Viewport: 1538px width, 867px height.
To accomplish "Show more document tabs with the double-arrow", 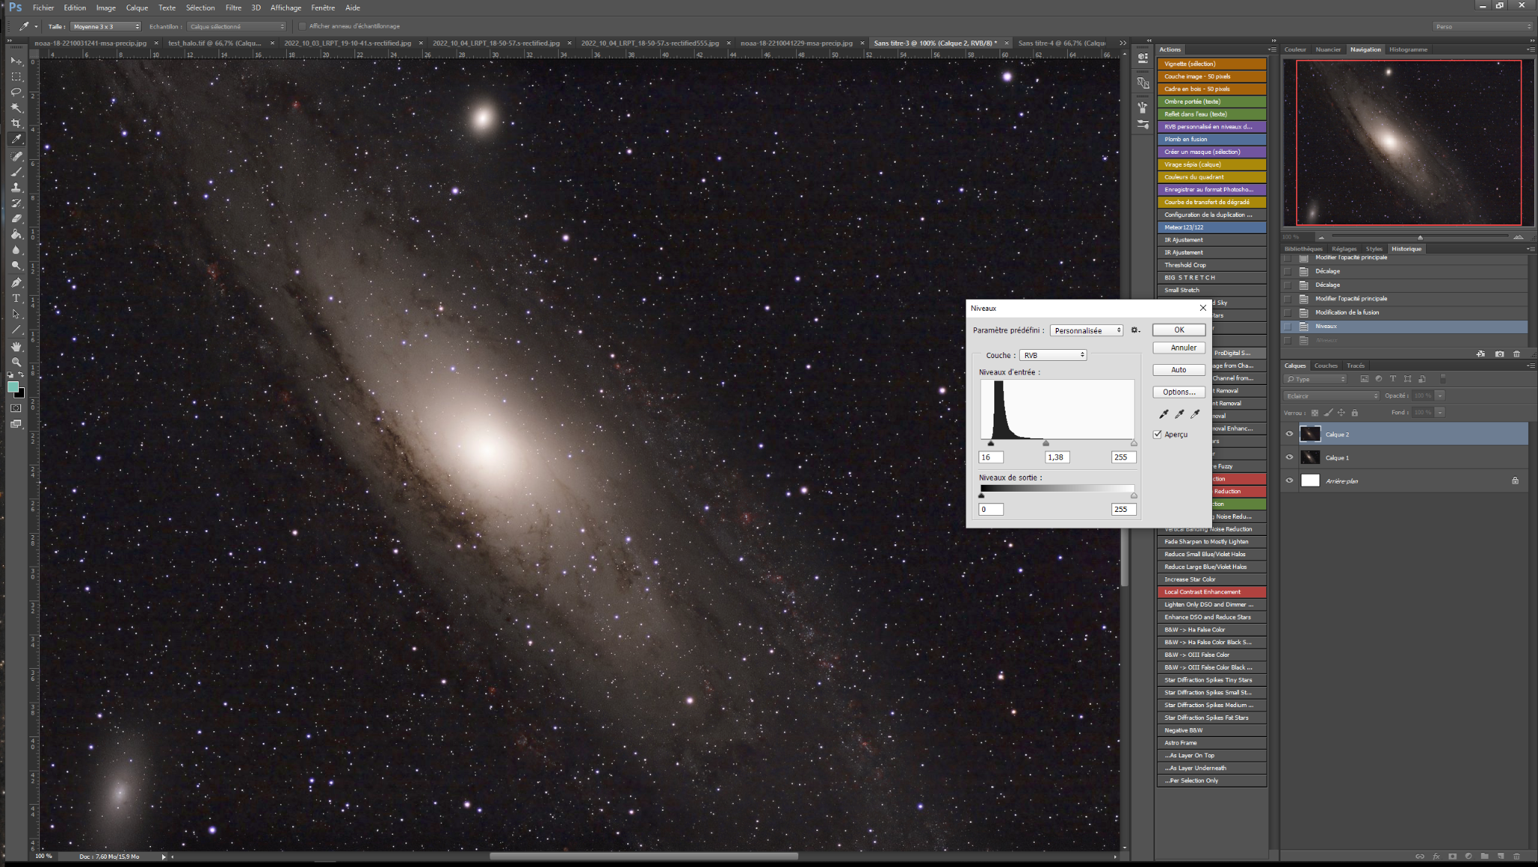I will point(1123,44).
